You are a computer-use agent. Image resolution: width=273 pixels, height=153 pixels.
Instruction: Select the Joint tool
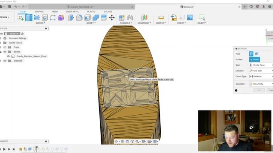pyautogui.click(x=130, y=18)
